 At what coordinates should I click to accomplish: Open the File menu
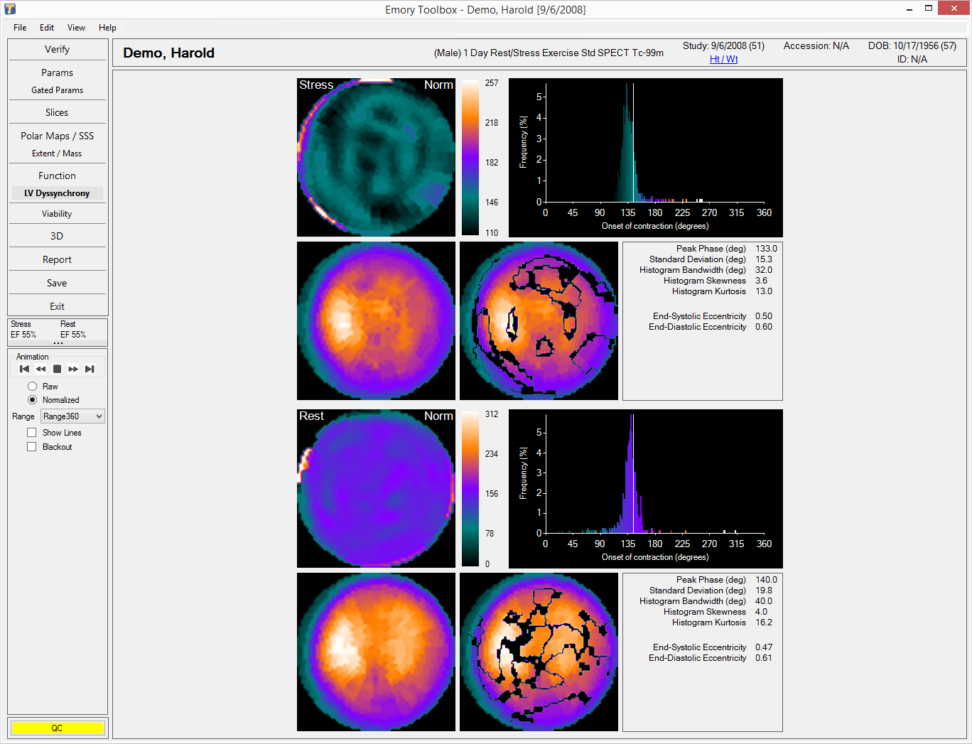pyautogui.click(x=20, y=28)
